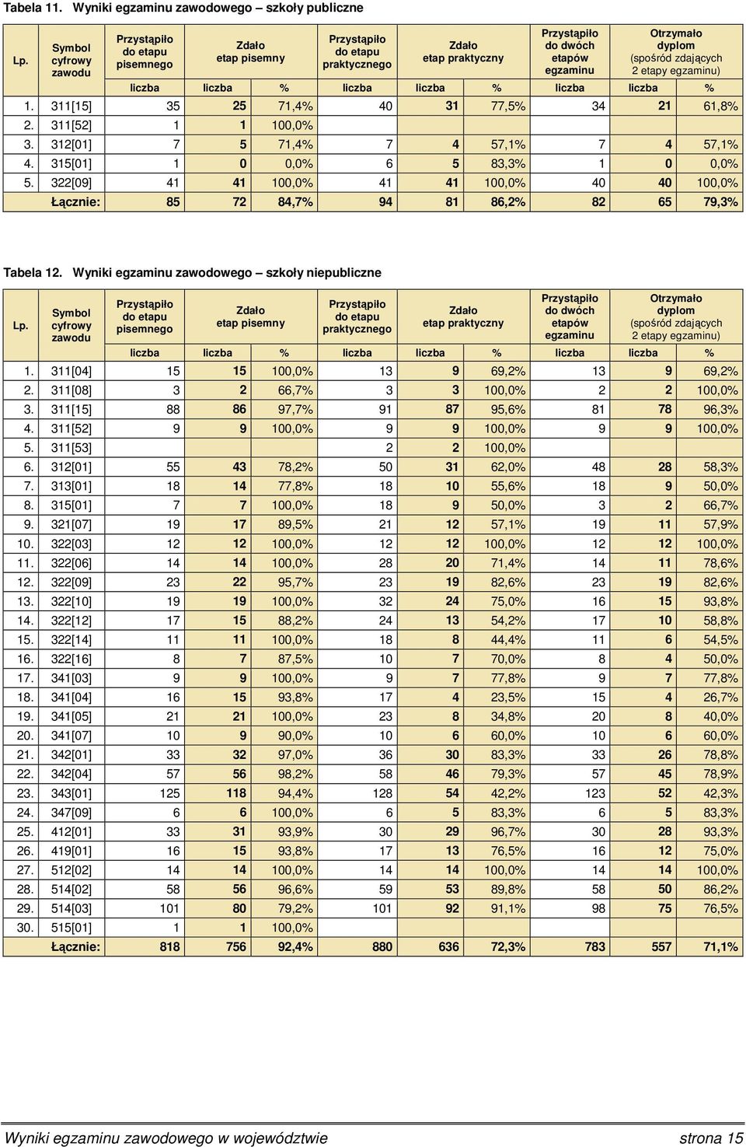Select the title 'Tabela 11. Wyniki egzaminu zawodowego – szkoły publiczne'
This screenshot has height=1147, width=746.
tap(183, 7)
